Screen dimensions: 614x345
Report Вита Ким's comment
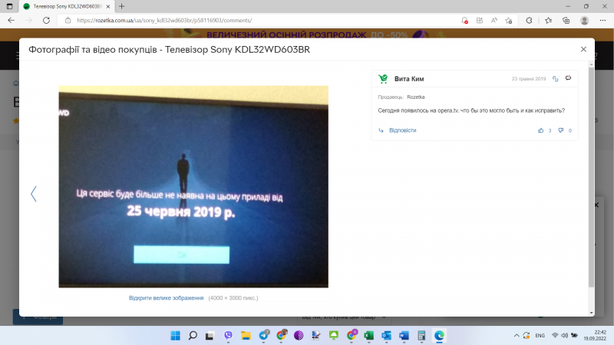point(568,78)
